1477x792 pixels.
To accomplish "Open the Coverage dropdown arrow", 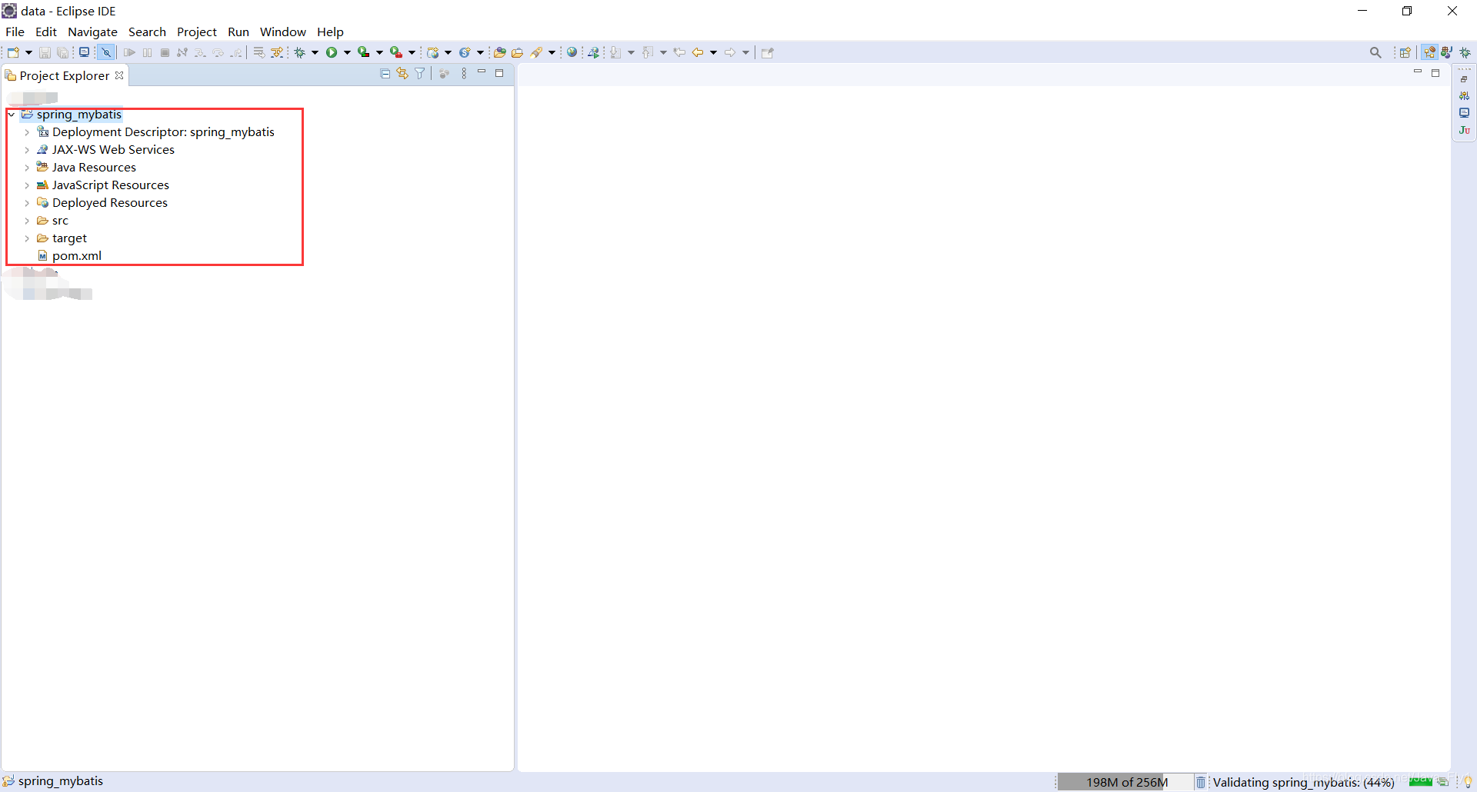I will (379, 52).
